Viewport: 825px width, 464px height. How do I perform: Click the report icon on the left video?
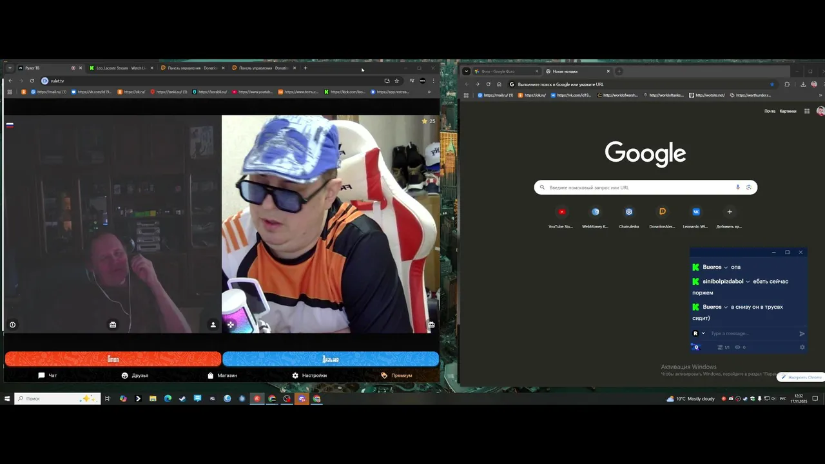point(12,325)
